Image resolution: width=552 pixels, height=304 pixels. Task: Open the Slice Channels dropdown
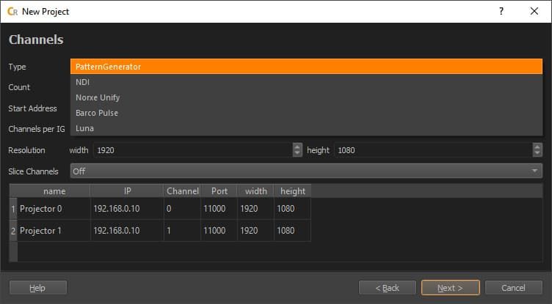click(x=306, y=171)
